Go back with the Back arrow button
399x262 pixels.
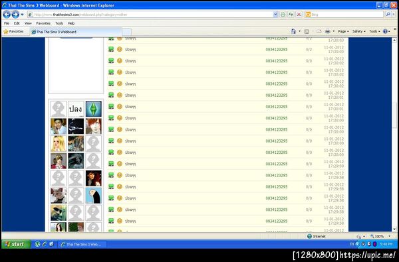click(7, 15)
